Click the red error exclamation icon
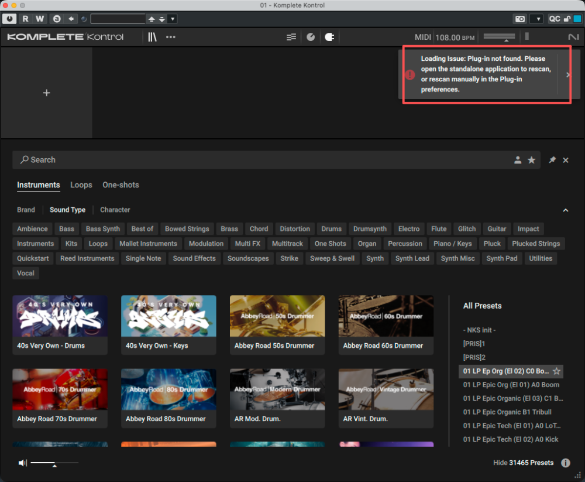 [409, 75]
